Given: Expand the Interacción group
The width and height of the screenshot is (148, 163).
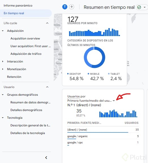Looking at the screenshot, I should tap(3, 61).
